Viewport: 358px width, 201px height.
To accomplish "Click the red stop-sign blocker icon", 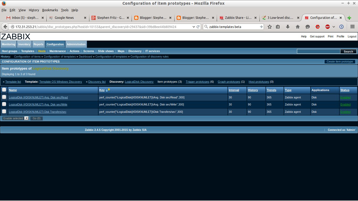I will tap(317, 26).
